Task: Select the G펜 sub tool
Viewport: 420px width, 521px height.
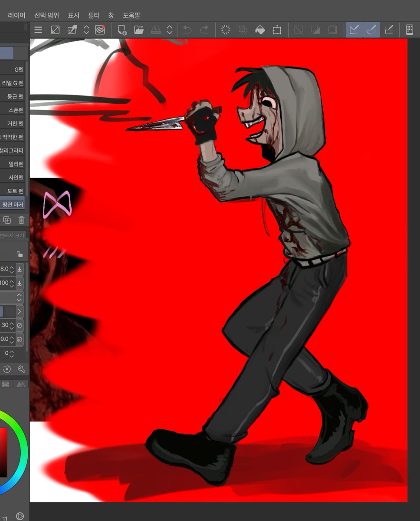Action: 13,69
